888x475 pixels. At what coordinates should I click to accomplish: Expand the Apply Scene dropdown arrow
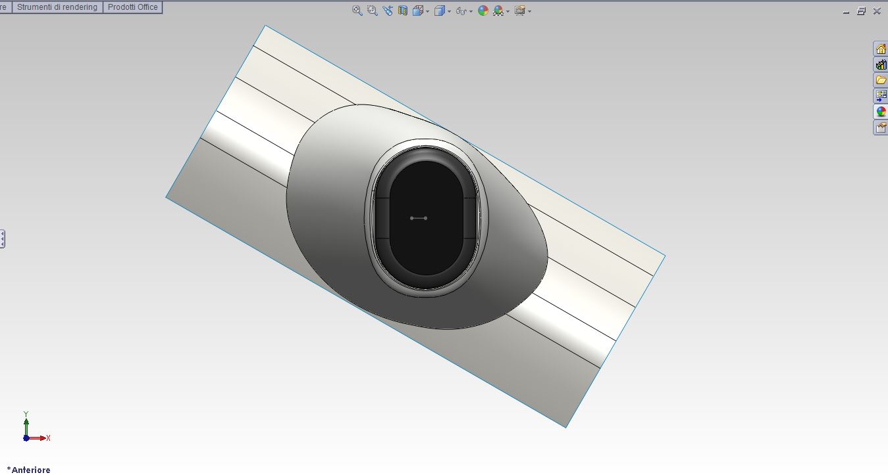pos(508,11)
